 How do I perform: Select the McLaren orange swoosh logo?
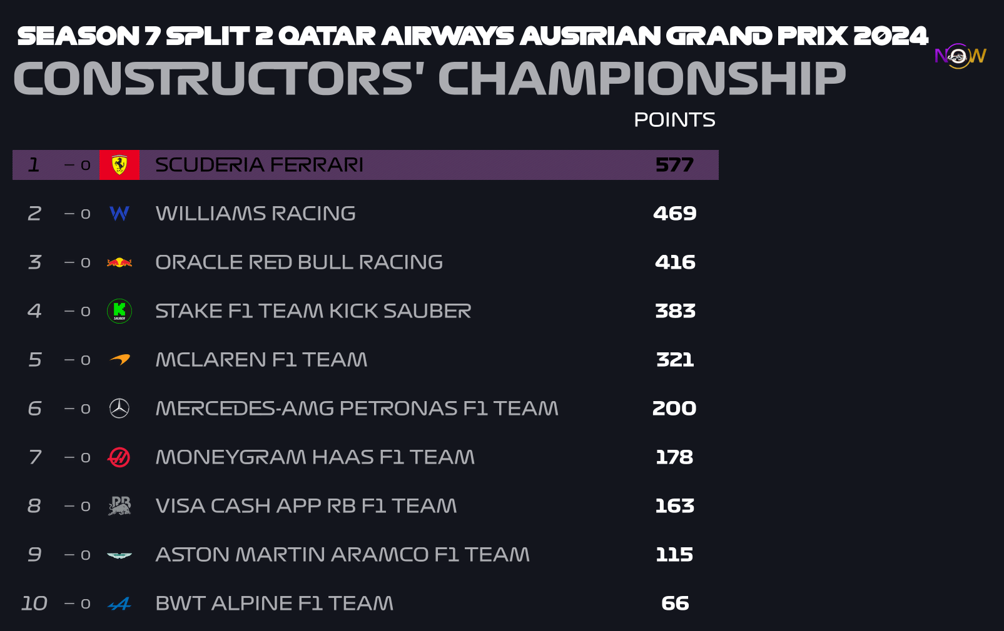[120, 359]
